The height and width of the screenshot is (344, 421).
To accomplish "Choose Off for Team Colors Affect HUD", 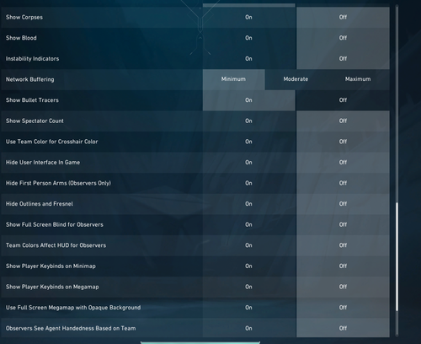I will [343, 245].
